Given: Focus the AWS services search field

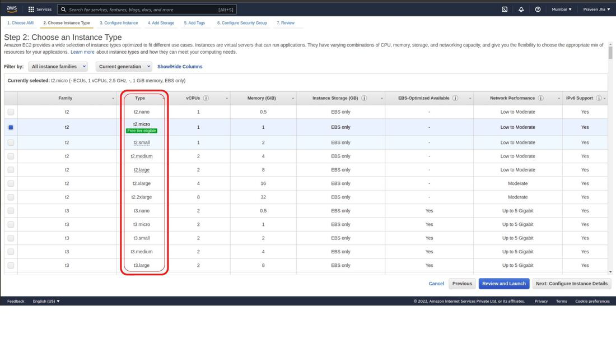Looking at the screenshot, I should [147, 10].
